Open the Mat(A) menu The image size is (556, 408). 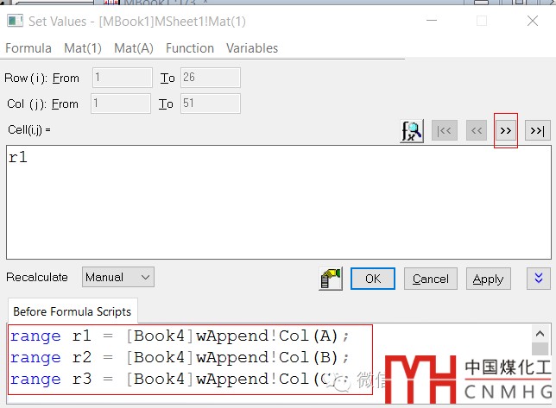(134, 48)
